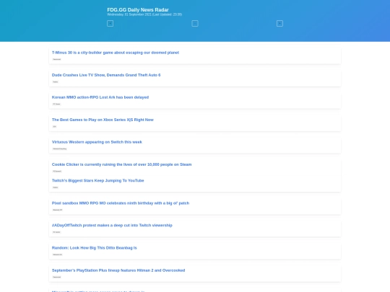Click the FDG.GG Daily News Radar title

(138, 9)
